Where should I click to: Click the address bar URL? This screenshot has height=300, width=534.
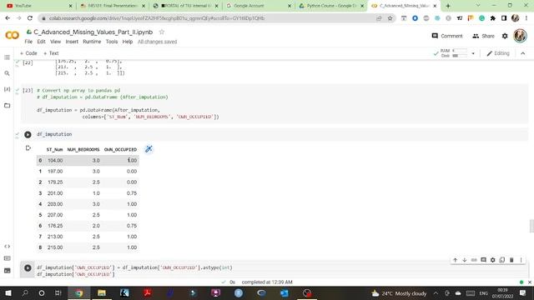click(x=157, y=18)
